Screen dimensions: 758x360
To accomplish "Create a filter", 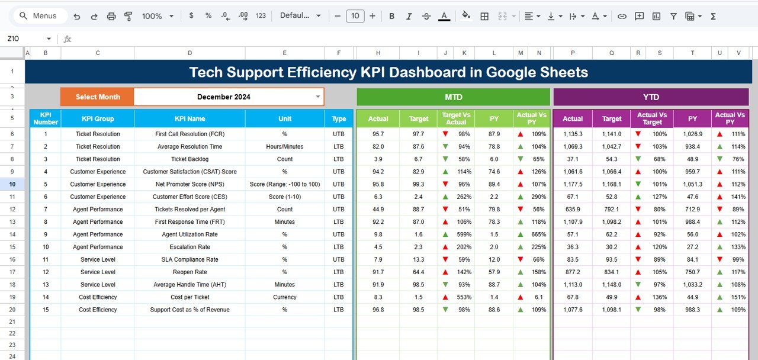I will pos(673,16).
